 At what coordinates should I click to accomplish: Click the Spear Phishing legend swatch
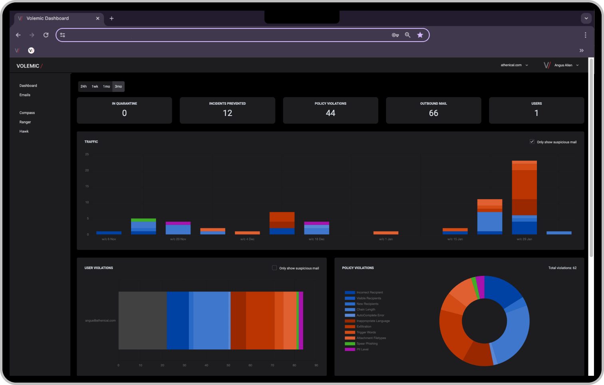[x=350, y=344]
